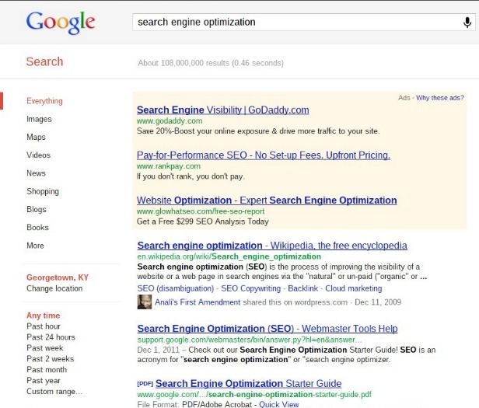Filter results to Past year

click(44, 381)
